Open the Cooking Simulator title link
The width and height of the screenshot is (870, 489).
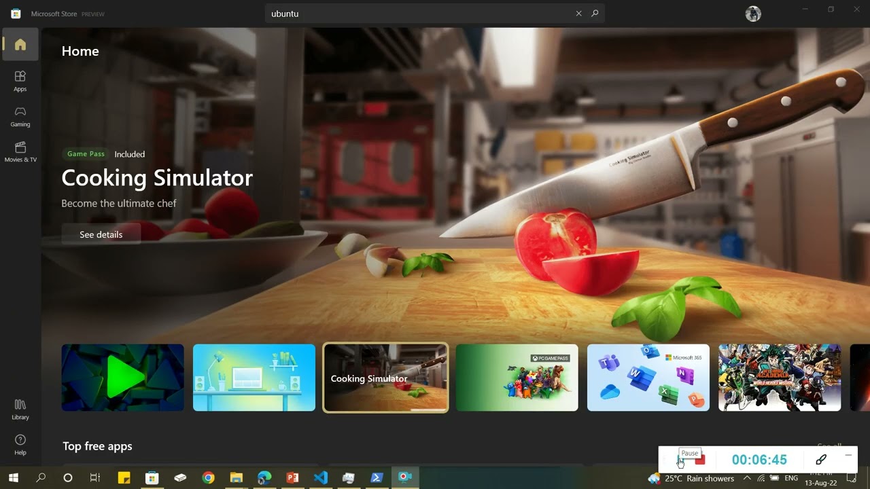click(157, 178)
